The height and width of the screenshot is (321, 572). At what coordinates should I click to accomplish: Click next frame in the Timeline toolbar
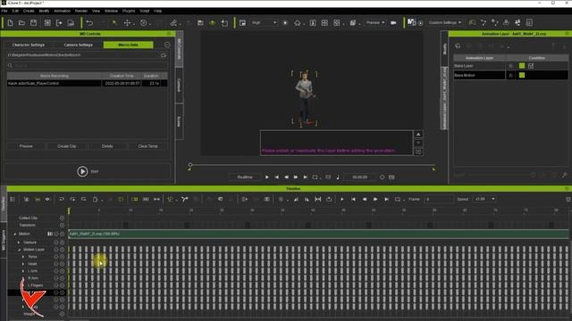375,200
